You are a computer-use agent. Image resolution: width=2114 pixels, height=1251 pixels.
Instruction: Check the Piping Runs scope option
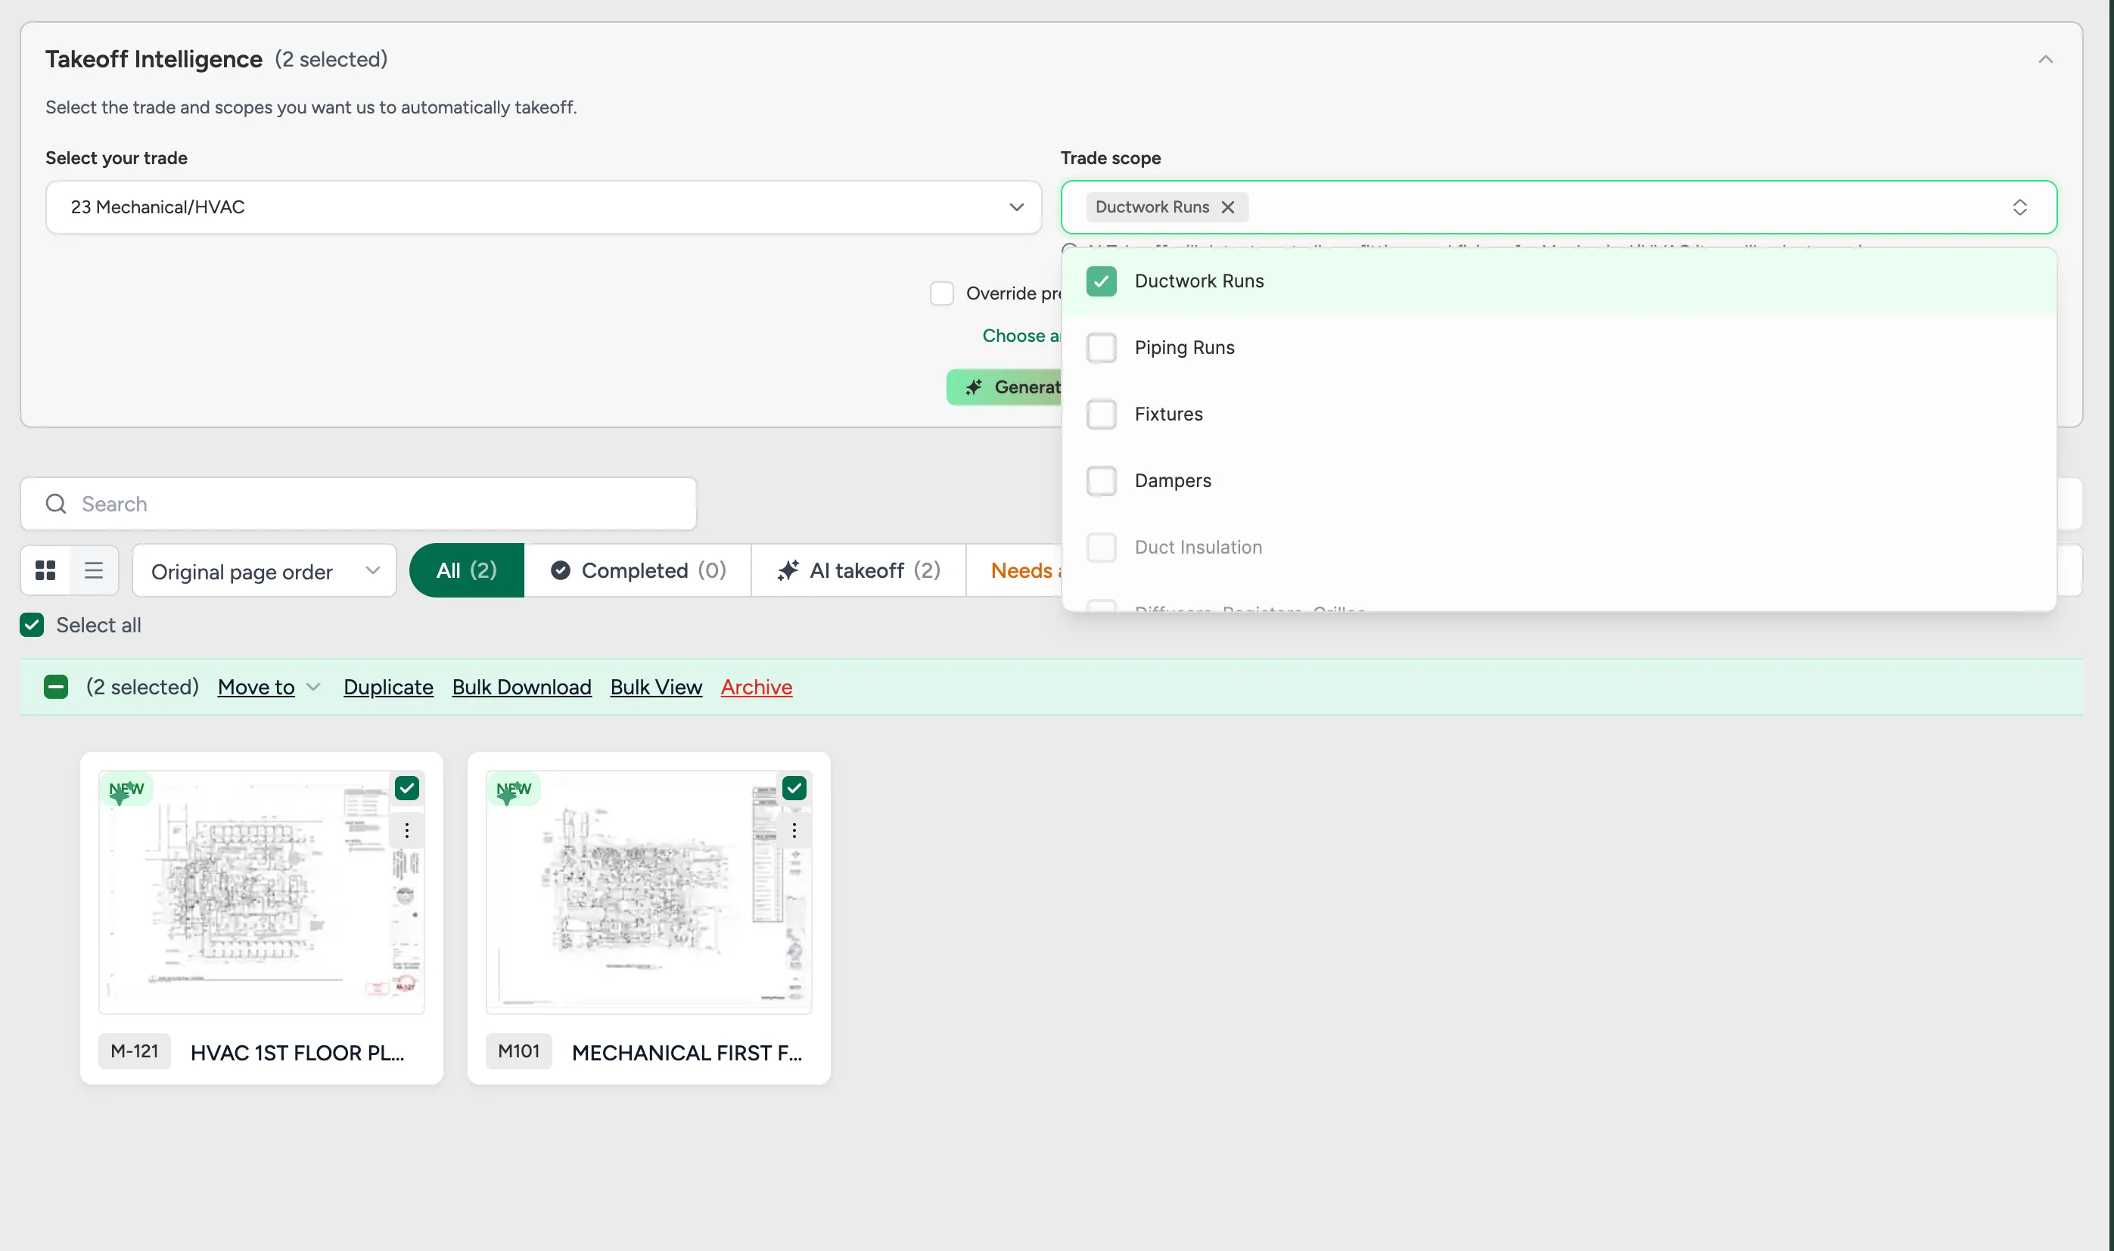click(1102, 347)
